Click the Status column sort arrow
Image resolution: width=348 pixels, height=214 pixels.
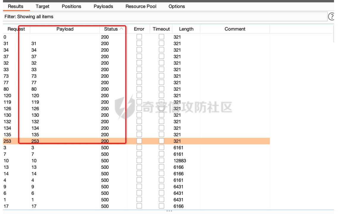tap(121, 29)
